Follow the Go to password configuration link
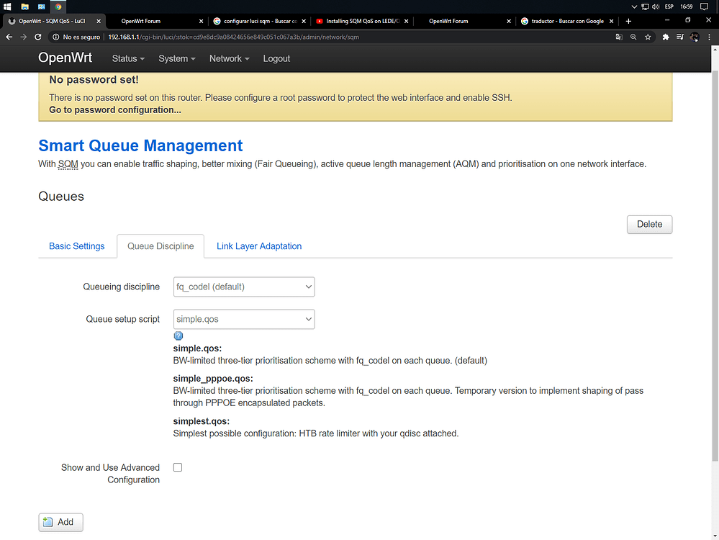Image resolution: width=719 pixels, height=540 pixels. tap(115, 110)
